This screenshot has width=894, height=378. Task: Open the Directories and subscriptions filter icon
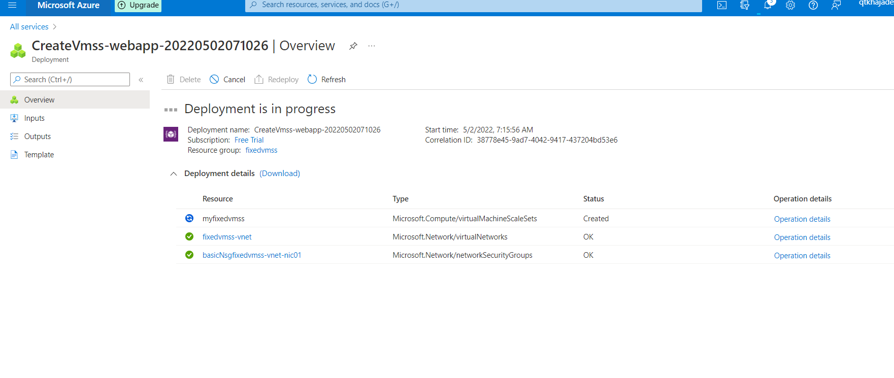tap(745, 5)
